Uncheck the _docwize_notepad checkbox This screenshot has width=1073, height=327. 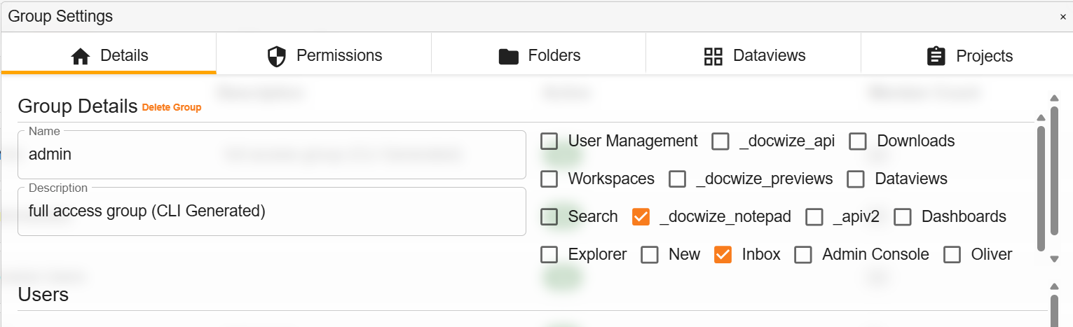point(641,217)
